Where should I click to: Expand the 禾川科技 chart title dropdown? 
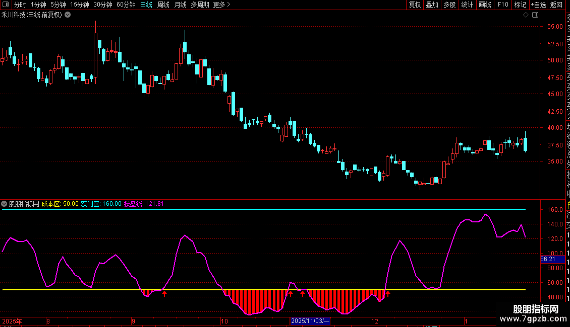68,15
